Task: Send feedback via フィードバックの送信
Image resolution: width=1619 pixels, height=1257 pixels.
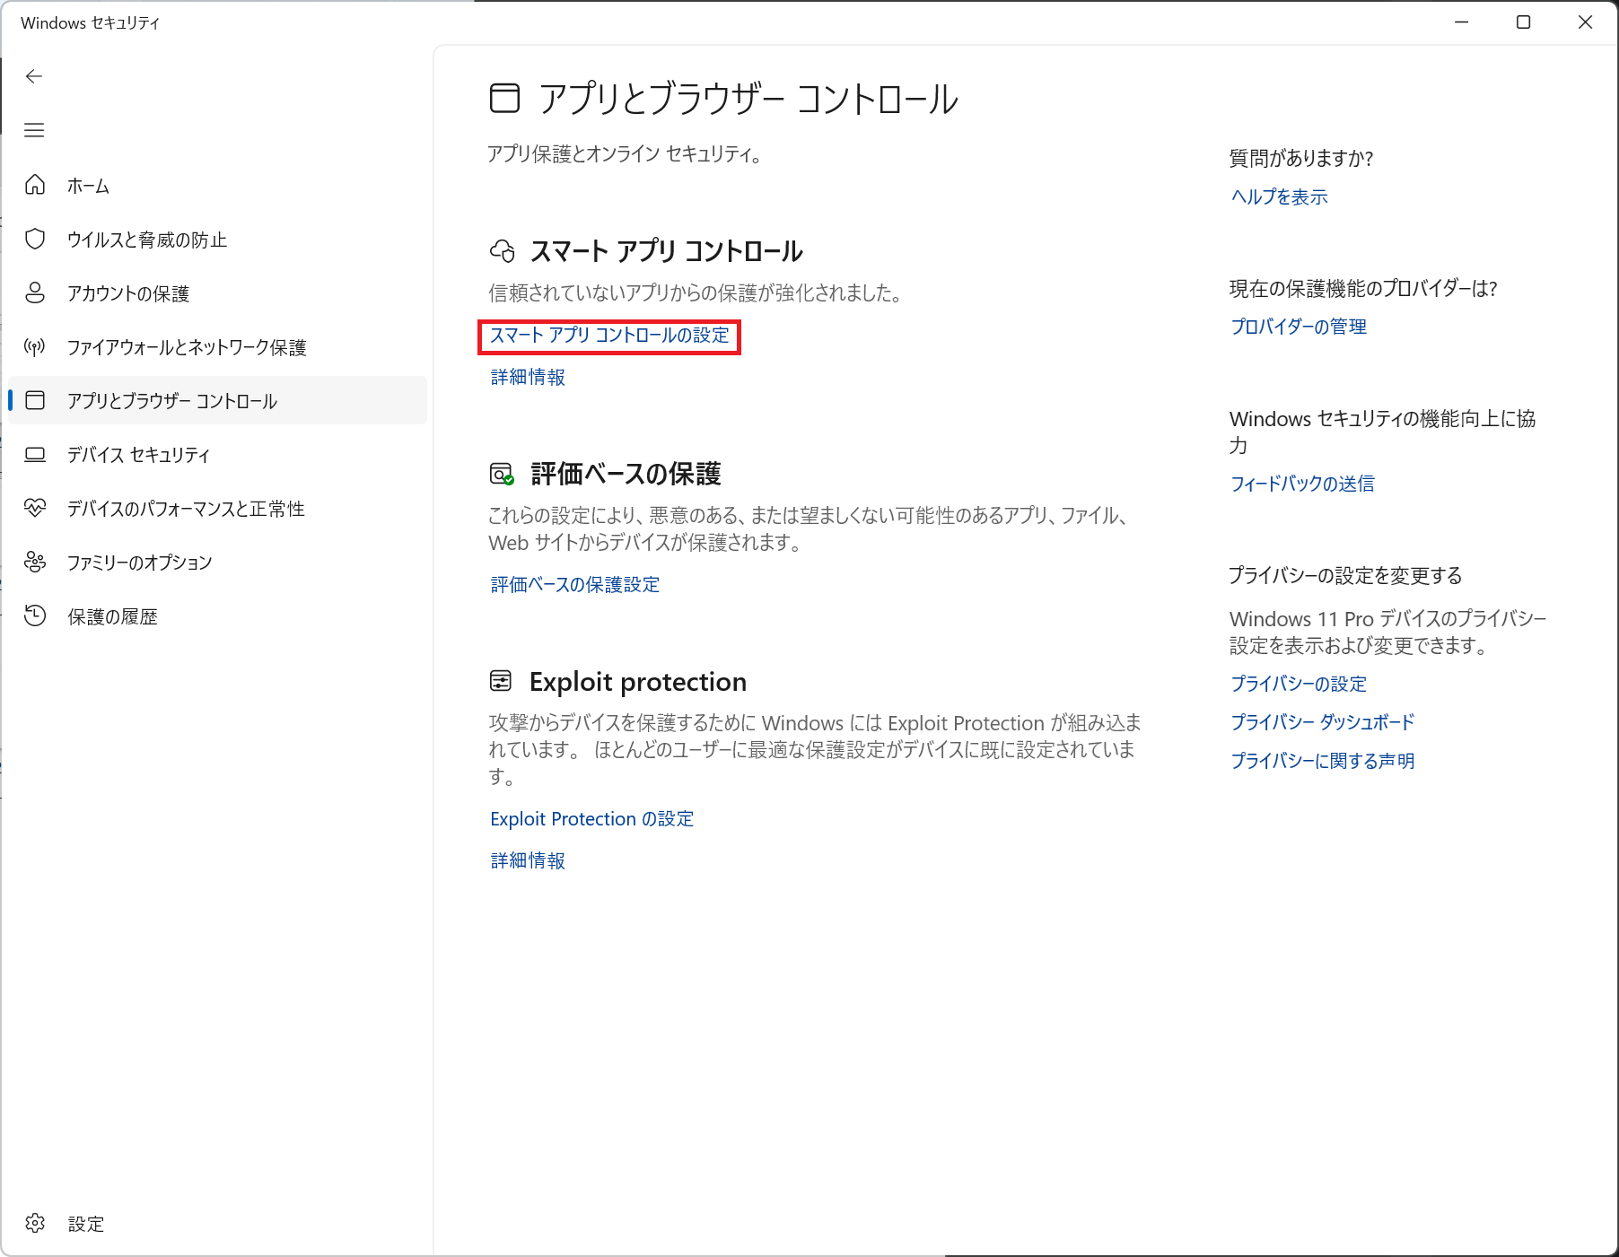Action: click(1301, 484)
